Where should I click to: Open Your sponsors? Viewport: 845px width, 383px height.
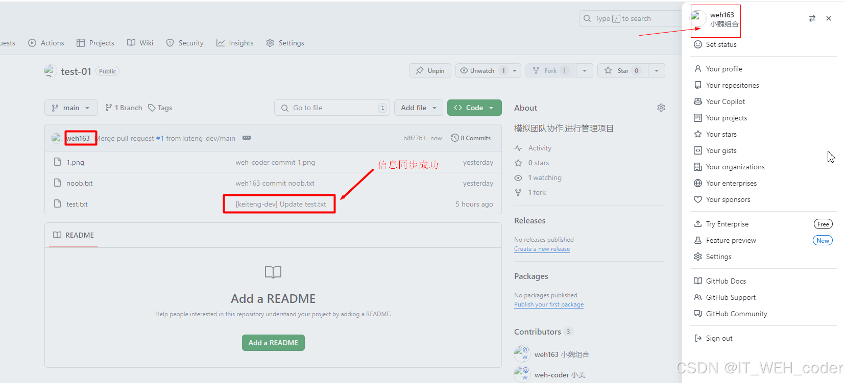coord(763,199)
